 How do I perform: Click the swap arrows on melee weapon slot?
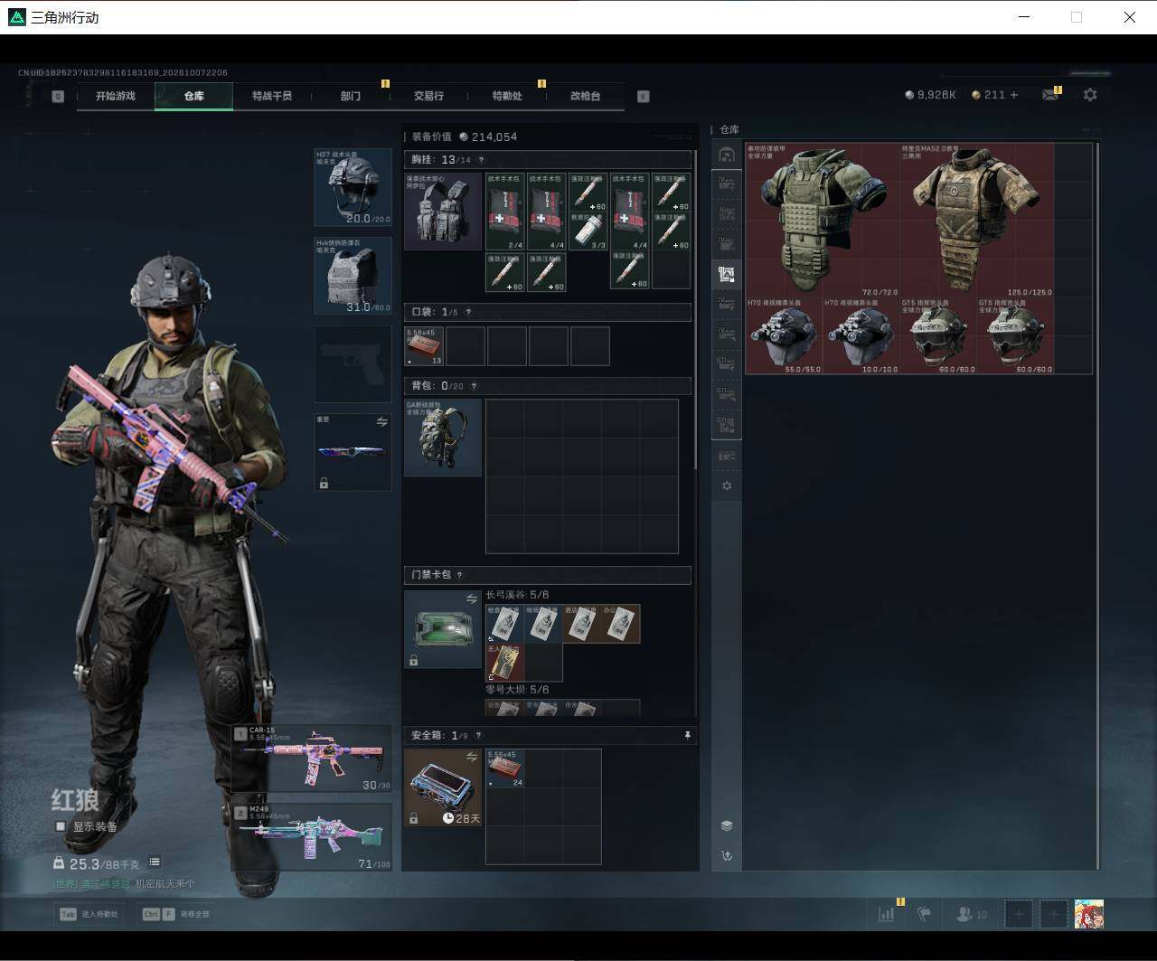pos(381,422)
